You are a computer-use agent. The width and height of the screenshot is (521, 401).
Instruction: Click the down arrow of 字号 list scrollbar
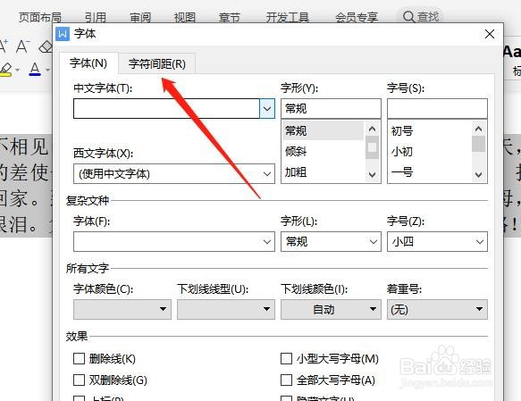(x=478, y=175)
